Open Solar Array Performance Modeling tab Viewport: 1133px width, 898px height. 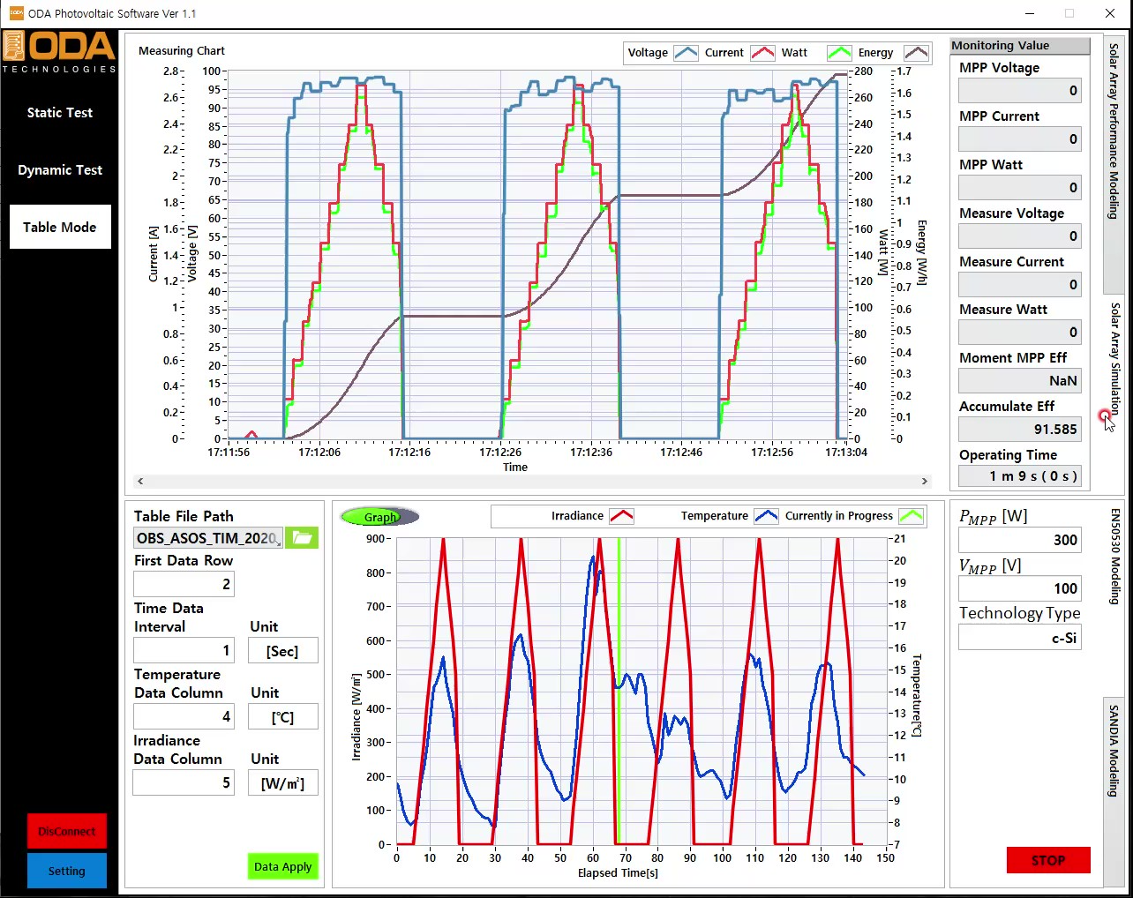coord(1114,131)
